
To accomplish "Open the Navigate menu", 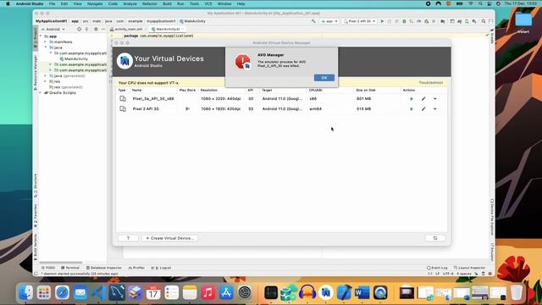I will (x=95, y=3).
